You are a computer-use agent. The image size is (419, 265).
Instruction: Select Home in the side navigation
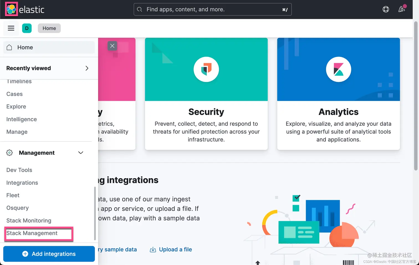point(49,47)
